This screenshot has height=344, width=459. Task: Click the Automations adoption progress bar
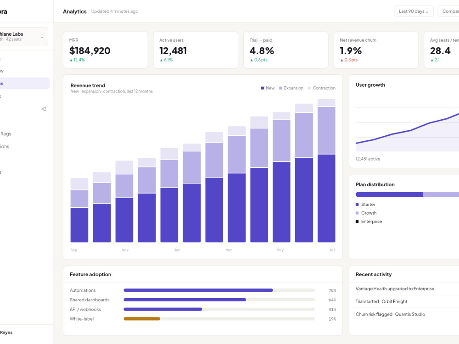coord(219,290)
